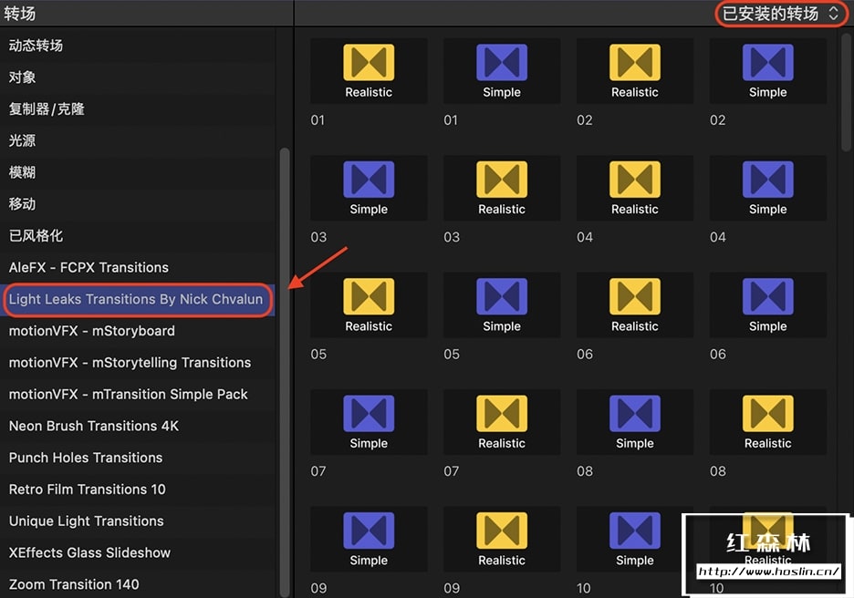Screen dimensions: 854x598
Task: Click the transitions grid scrollbar
Action: (845, 92)
